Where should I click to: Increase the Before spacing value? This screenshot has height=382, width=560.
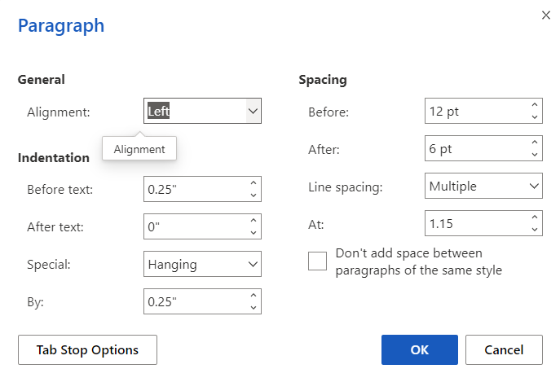534,106
